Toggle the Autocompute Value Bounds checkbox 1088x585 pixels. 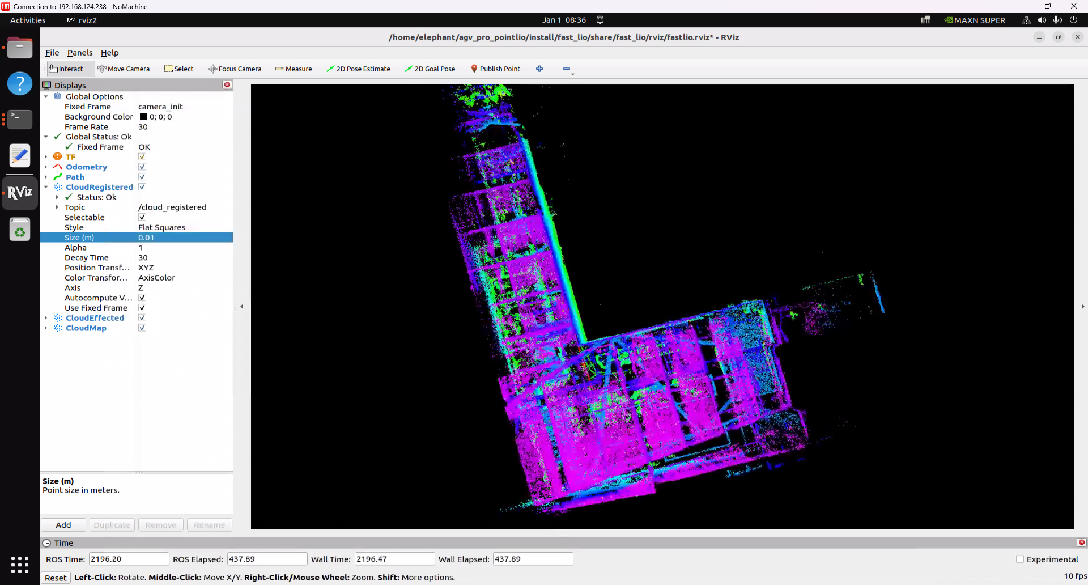click(x=142, y=298)
